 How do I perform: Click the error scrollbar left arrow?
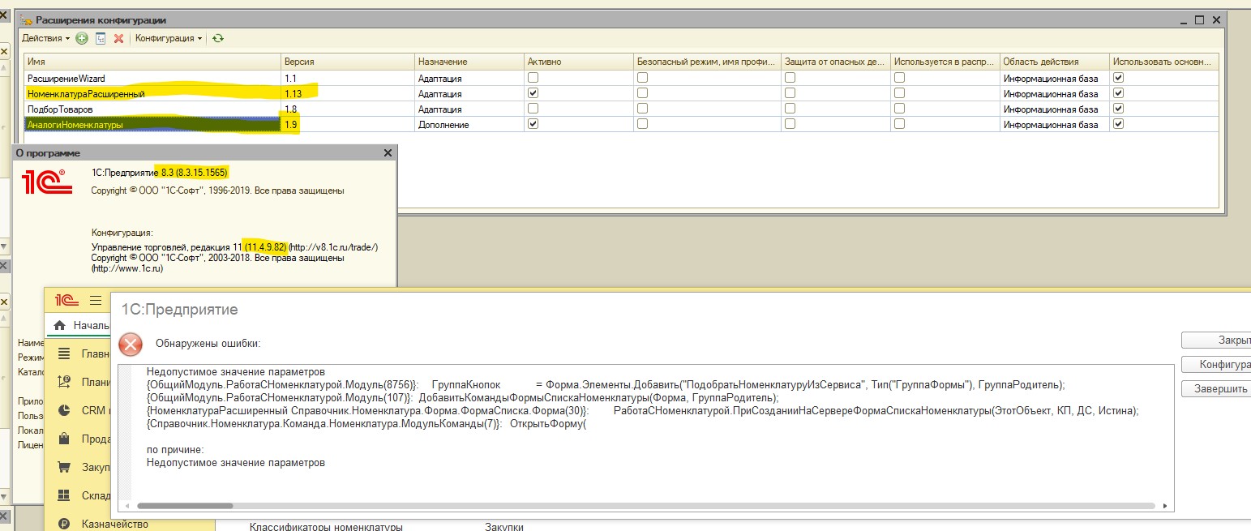coord(128,506)
